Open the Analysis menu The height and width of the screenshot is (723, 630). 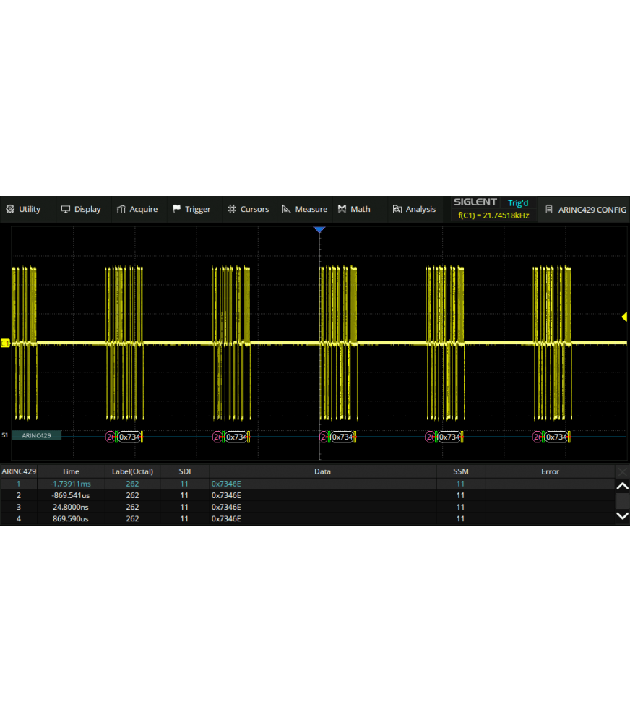click(414, 210)
